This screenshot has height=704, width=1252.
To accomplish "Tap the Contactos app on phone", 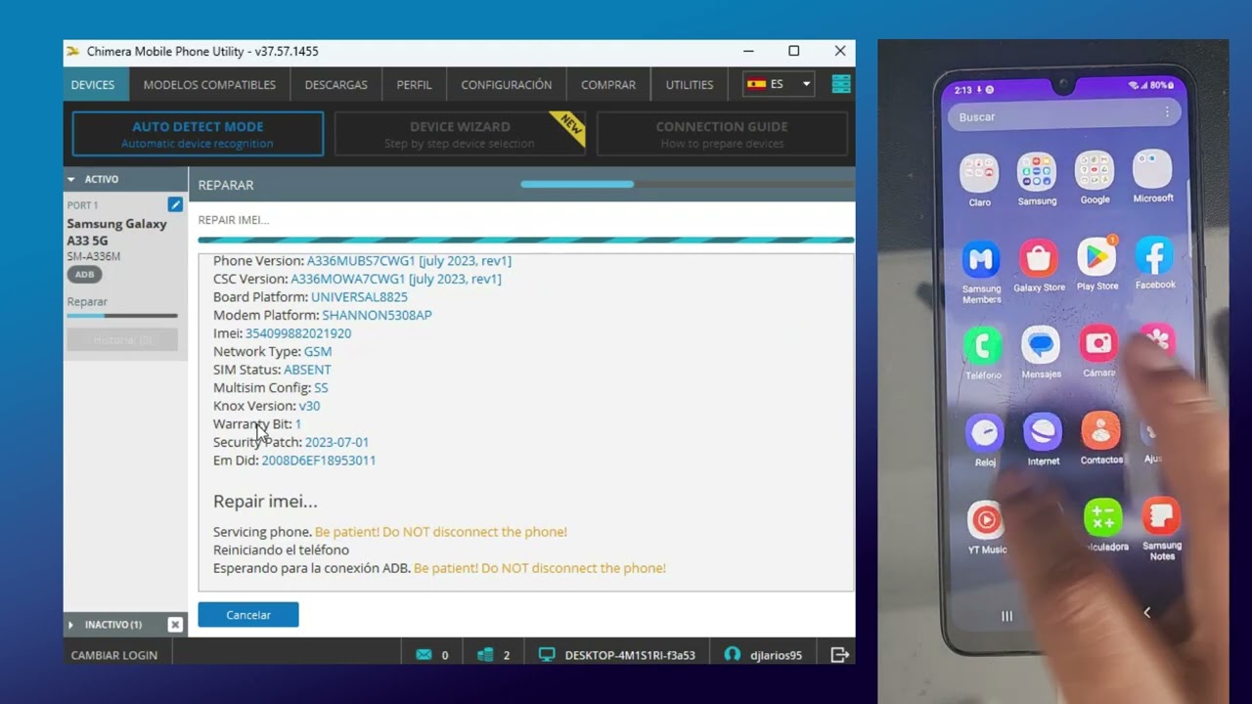I will coord(1101,431).
